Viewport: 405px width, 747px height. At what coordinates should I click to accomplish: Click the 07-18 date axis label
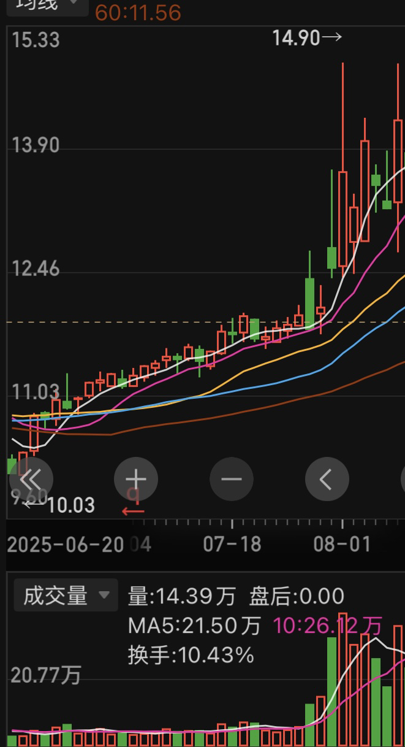(x=232, y=544)
